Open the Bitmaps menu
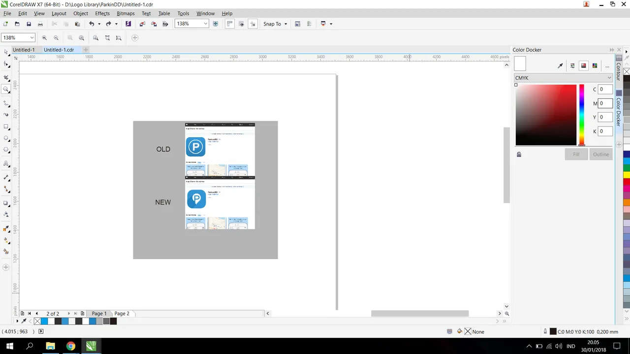 coord(126,13)
